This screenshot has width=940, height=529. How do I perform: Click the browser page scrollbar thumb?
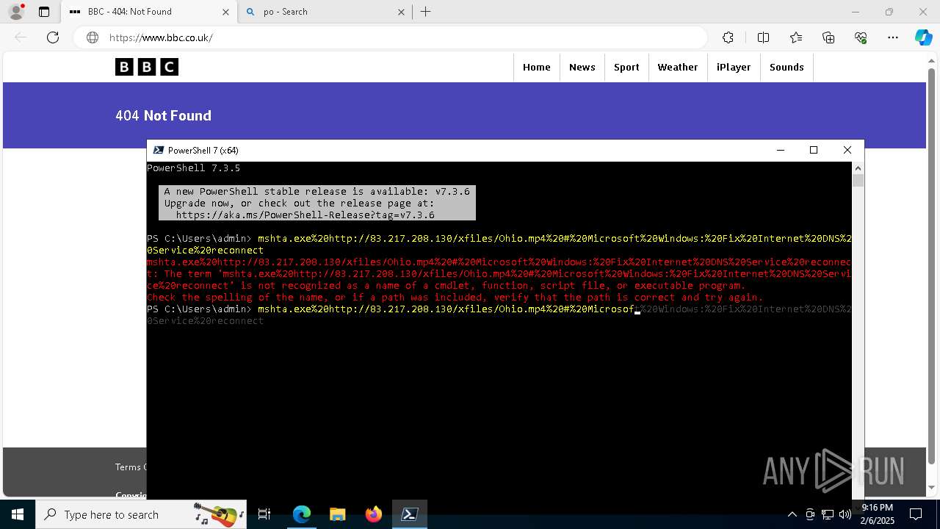(932, 267)
